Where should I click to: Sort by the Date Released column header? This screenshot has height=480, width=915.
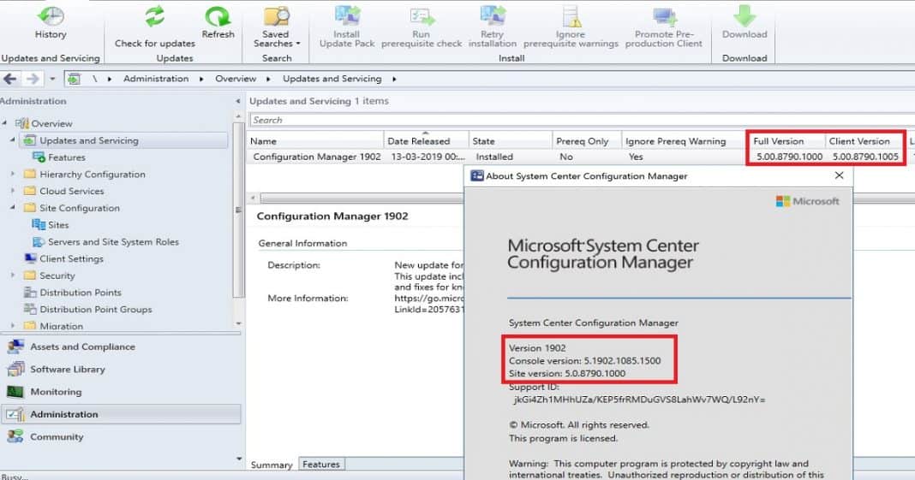(426, 141)
